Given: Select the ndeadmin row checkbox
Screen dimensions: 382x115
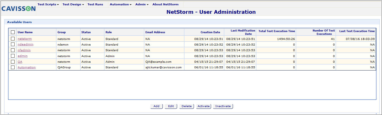Looking at the screenshot, I should click(13, 44).
